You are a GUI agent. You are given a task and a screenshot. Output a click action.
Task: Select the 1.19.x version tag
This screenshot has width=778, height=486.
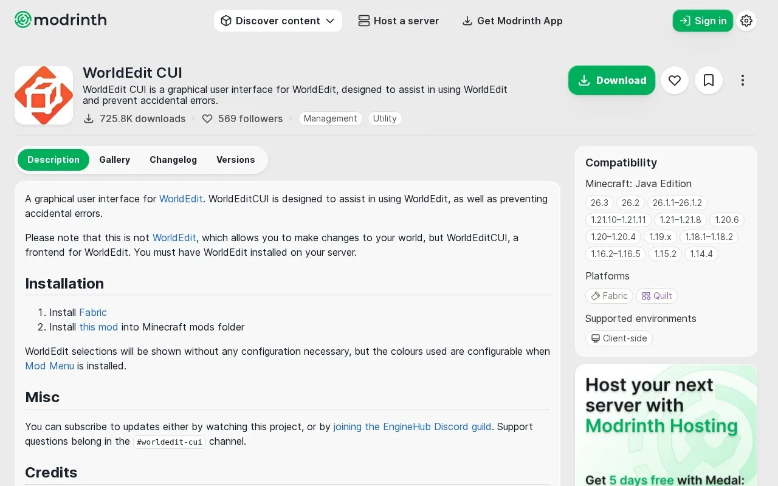pyautogui.click(x=660, y=237)
